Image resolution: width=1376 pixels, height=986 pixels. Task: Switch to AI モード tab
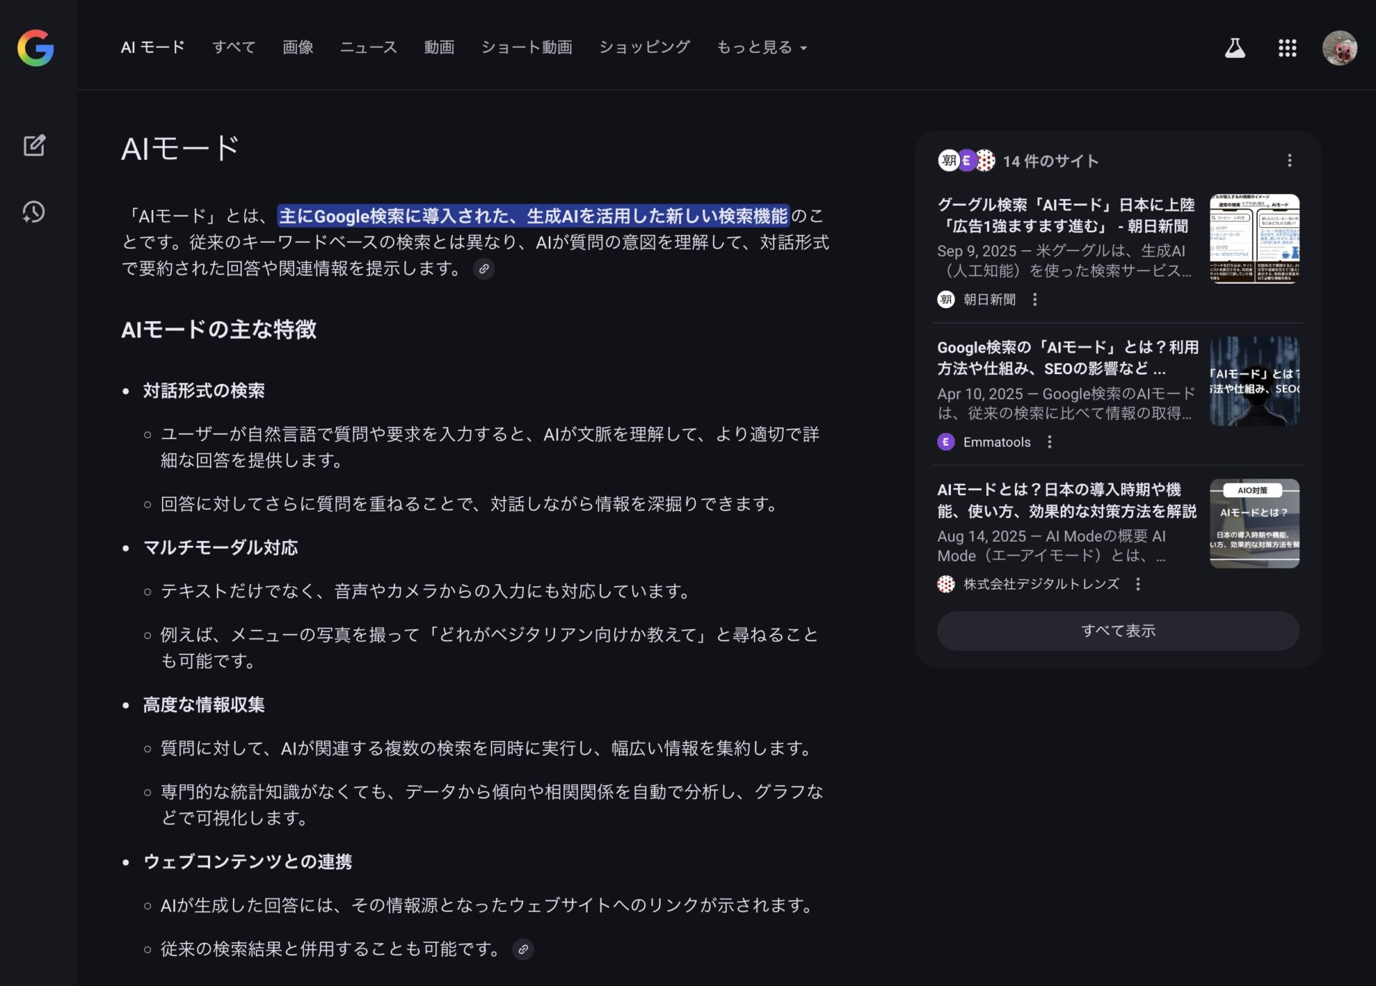pos(153,47)
